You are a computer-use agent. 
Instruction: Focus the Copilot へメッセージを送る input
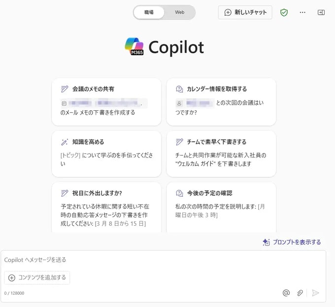[x=164, y=260]
